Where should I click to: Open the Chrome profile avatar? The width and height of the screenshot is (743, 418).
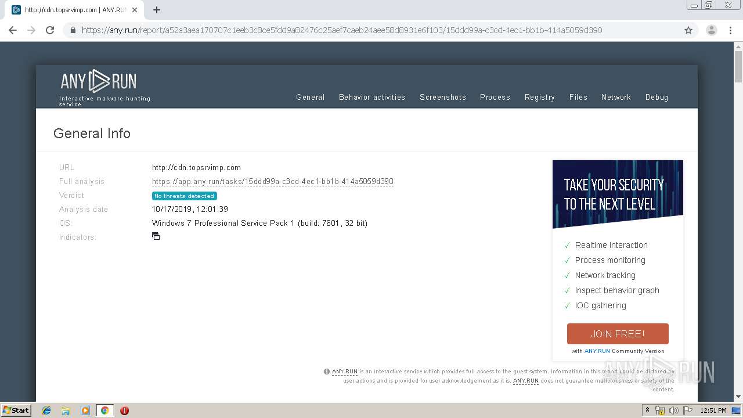712,30
